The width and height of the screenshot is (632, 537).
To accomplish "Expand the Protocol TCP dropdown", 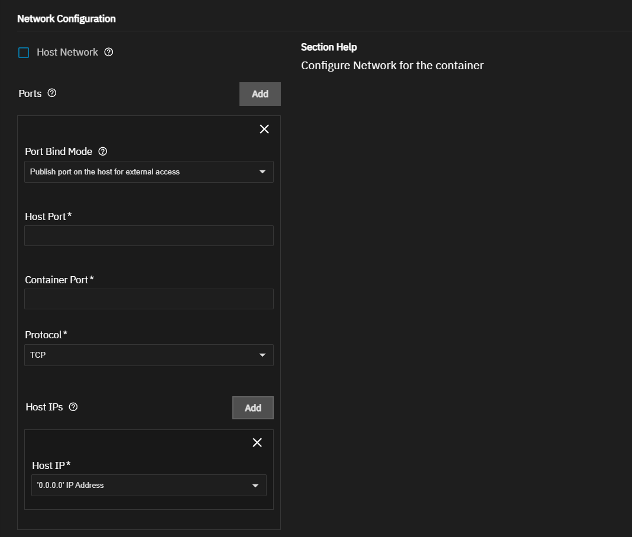I will (149, 355).
